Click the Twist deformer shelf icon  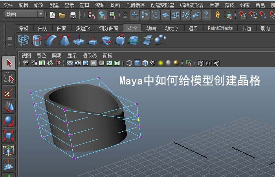tap(106, 41)
